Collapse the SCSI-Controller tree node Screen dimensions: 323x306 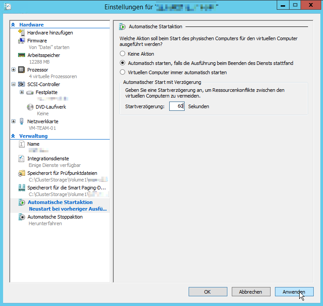[x=14, y=84]
